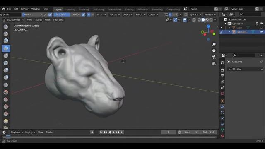Select the Blob brush
This screenshot has width=265, height=149.
(x=6, y=77)
